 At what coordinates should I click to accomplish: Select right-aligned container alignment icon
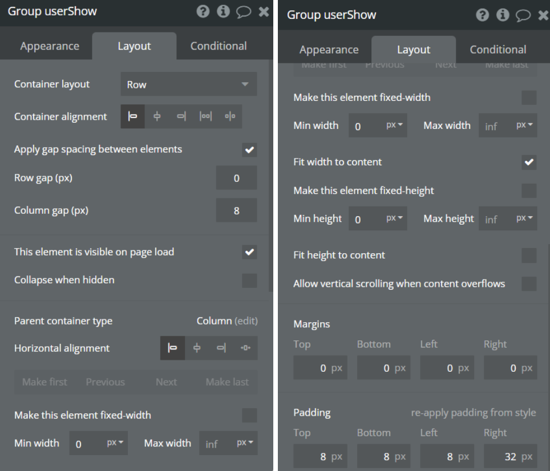point(181,116)
